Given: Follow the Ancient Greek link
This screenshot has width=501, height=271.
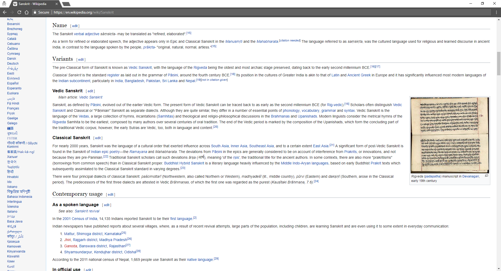Looking at the screenshot, I should 359,75.
